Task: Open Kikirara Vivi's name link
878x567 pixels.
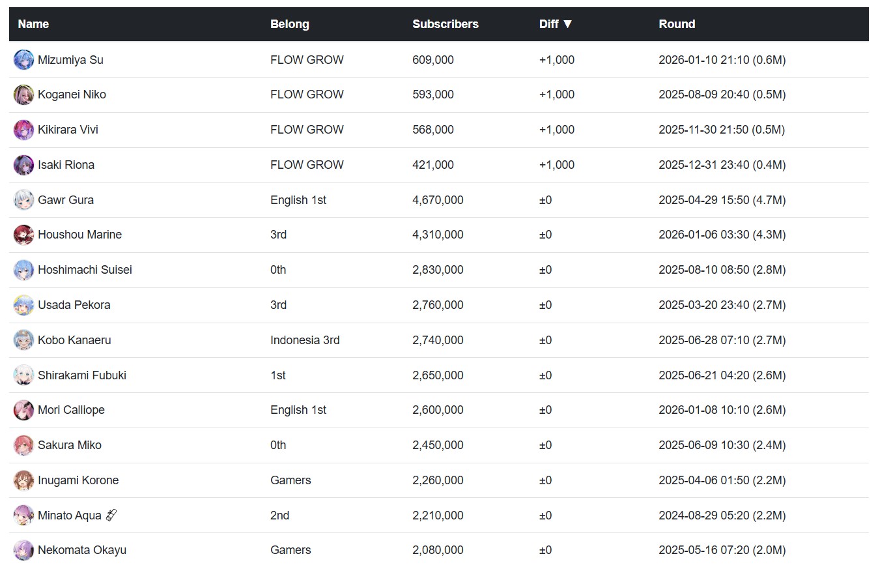Action: (68, 130)
